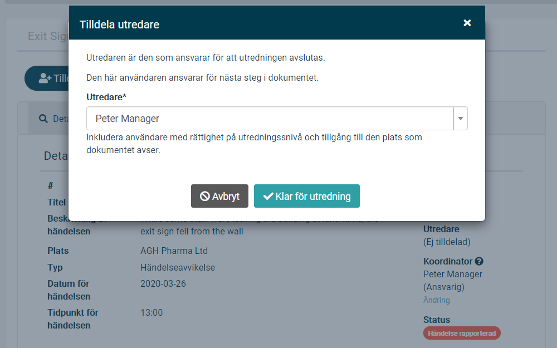This screenshot has width=557, height=348.
Task: Click the Händelse rapporterad status badge
Action: [462, 333]
